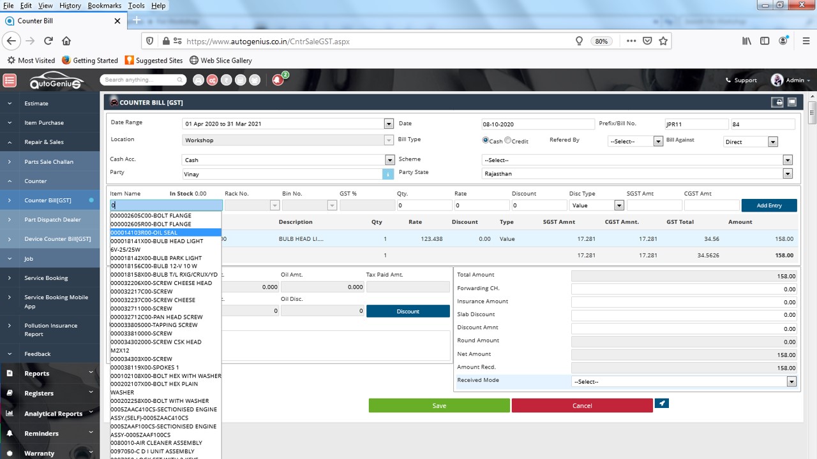
Task: Open the Admin profile avatar menu
Action: (x=777, y=80)
